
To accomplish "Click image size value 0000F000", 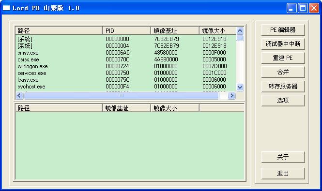I will click(x=214, y=53).
